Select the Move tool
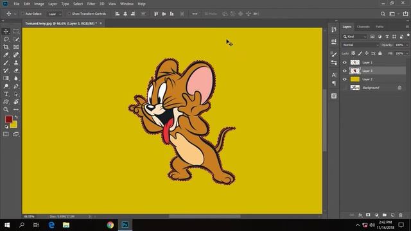This screenshot has width=411, height=231. pyautogui.click(x=6, y=31)
